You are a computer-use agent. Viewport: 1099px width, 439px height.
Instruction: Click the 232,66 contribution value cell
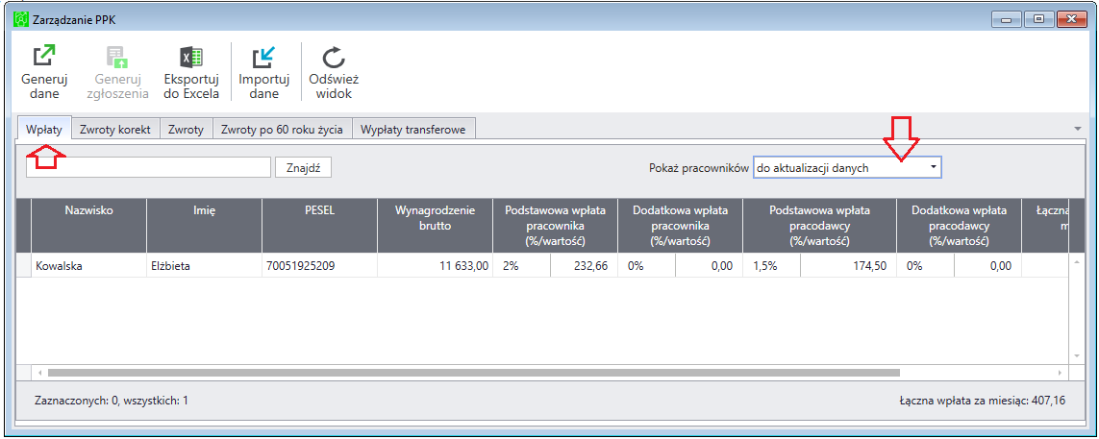click(584, 265)
